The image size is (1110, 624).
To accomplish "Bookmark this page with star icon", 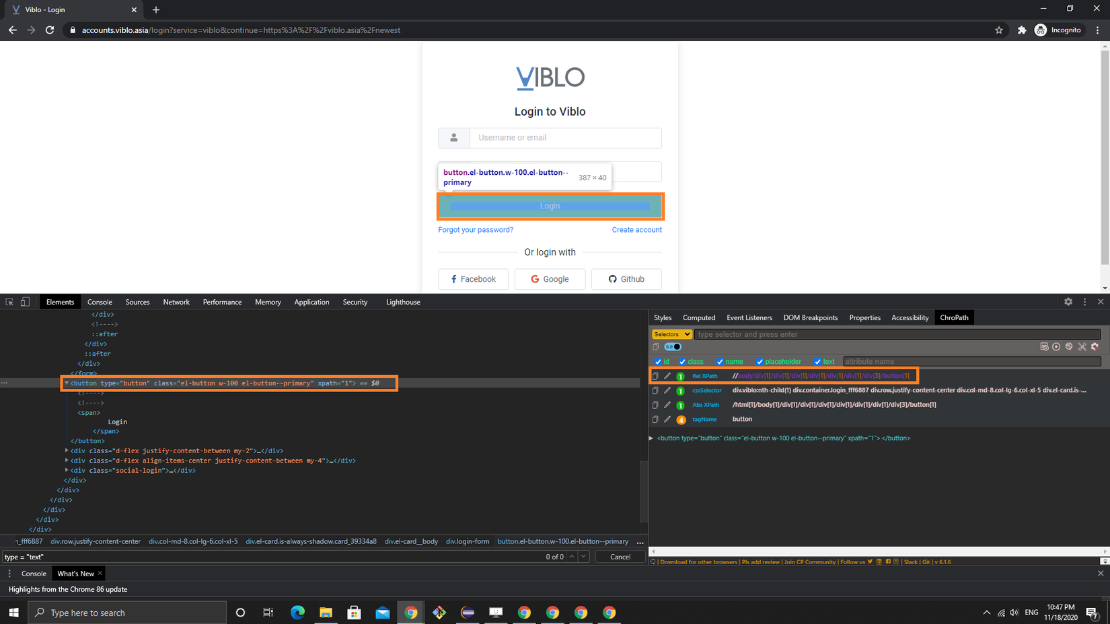I will click(999, 30).
